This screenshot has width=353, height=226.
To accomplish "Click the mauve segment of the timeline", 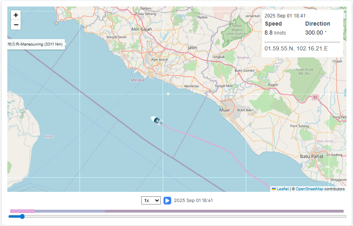I will [x=224, y=211].
